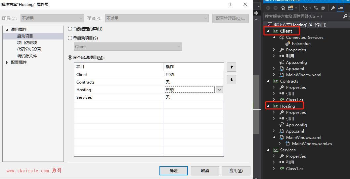Viewport: 350px width, 179px height.
Task: Open the Hosting row action dropdown arrow
Action: point(219,90)
